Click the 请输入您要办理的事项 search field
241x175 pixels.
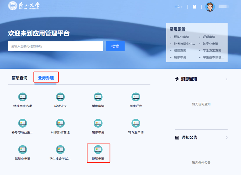[x=55, y=46]
